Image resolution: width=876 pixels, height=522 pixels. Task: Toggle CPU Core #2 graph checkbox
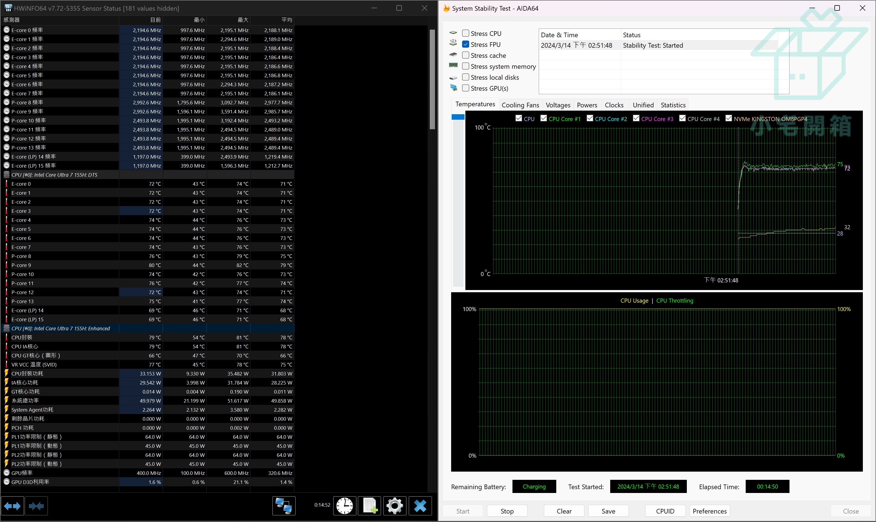(590, 118)
